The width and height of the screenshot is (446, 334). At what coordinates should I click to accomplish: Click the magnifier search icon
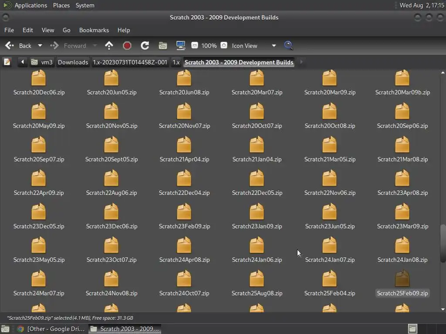288,45
